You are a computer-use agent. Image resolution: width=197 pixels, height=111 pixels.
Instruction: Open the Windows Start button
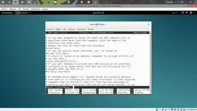pyautogui.click(x=3, y=2)
